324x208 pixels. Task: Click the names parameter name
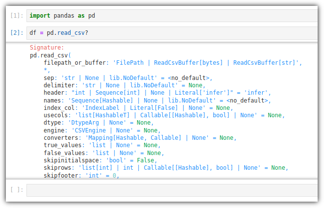[52, 101]
